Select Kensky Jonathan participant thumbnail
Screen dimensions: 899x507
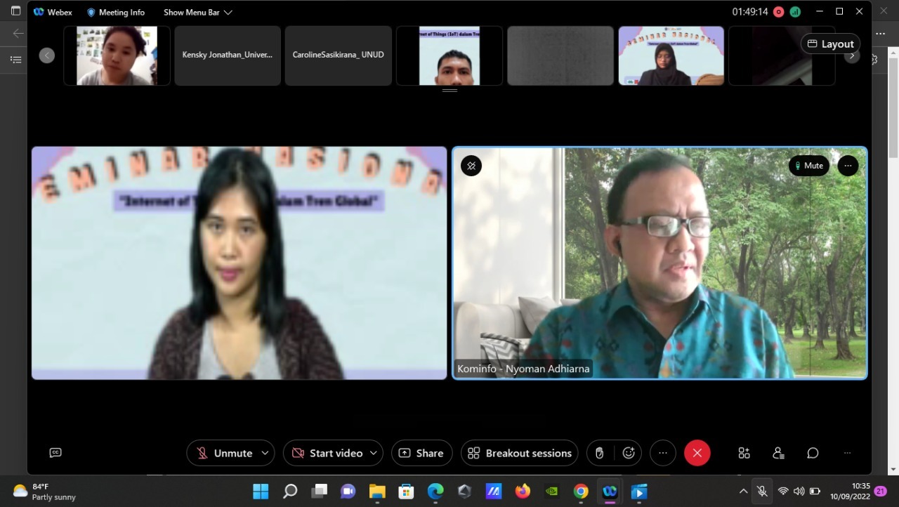(x=228, y=55)
